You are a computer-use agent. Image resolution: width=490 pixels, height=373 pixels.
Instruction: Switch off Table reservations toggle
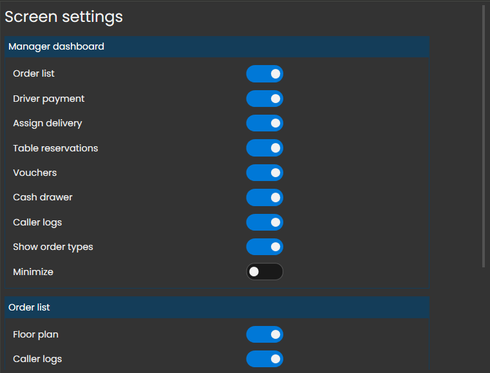point(265,148)
